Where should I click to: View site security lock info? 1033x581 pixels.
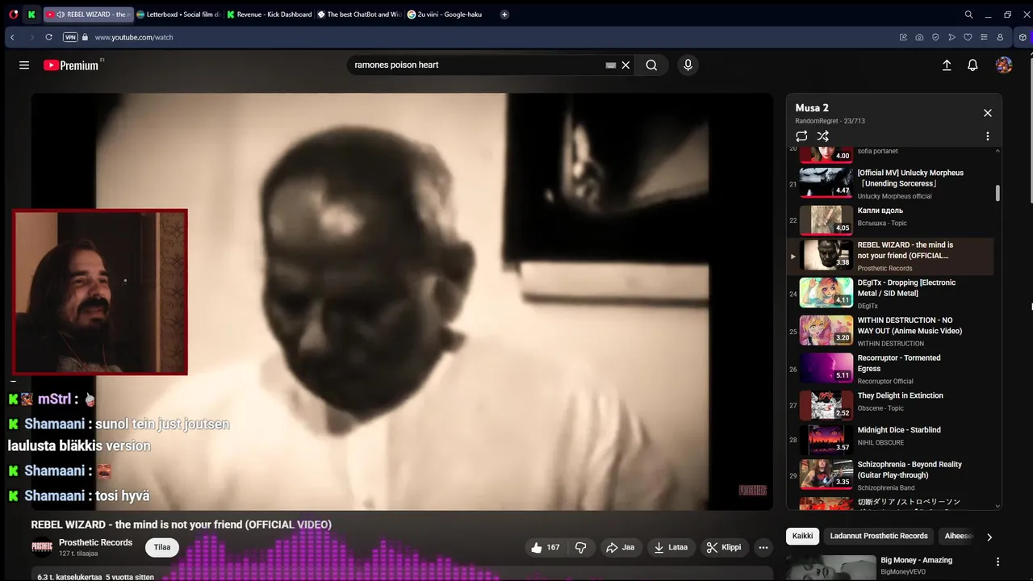coord(85,37)
